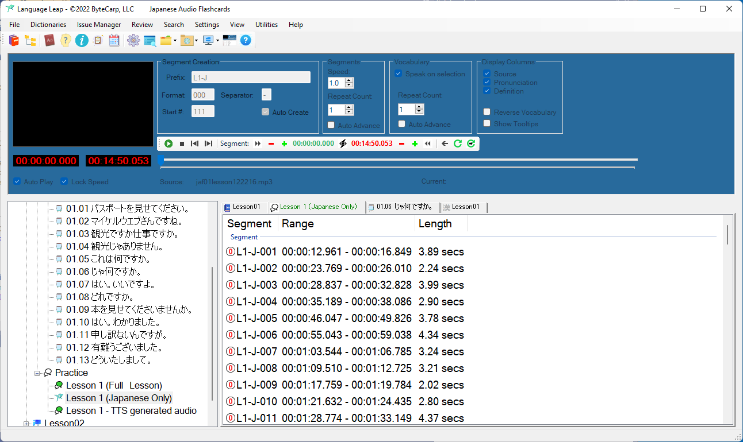
Task: Toggle the Lock Speed checkbox
Action: point(64,181)
